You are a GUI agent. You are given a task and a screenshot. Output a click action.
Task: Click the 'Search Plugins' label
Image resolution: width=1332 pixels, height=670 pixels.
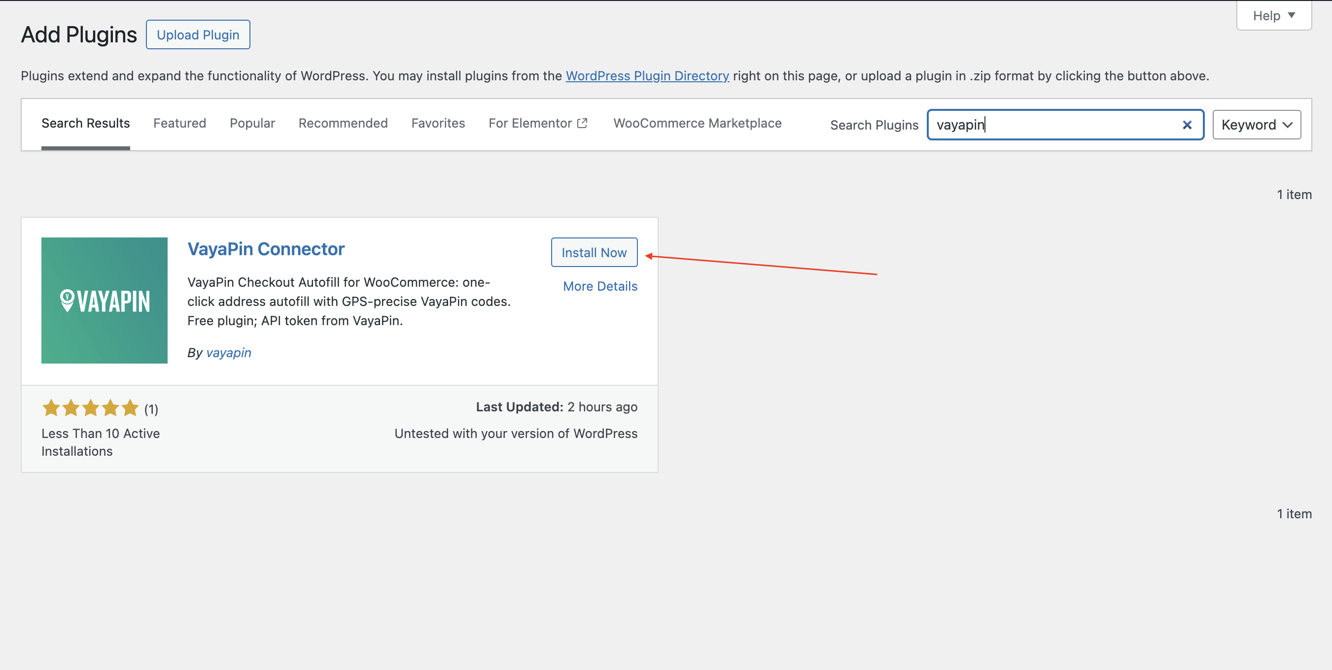[874, 125]
